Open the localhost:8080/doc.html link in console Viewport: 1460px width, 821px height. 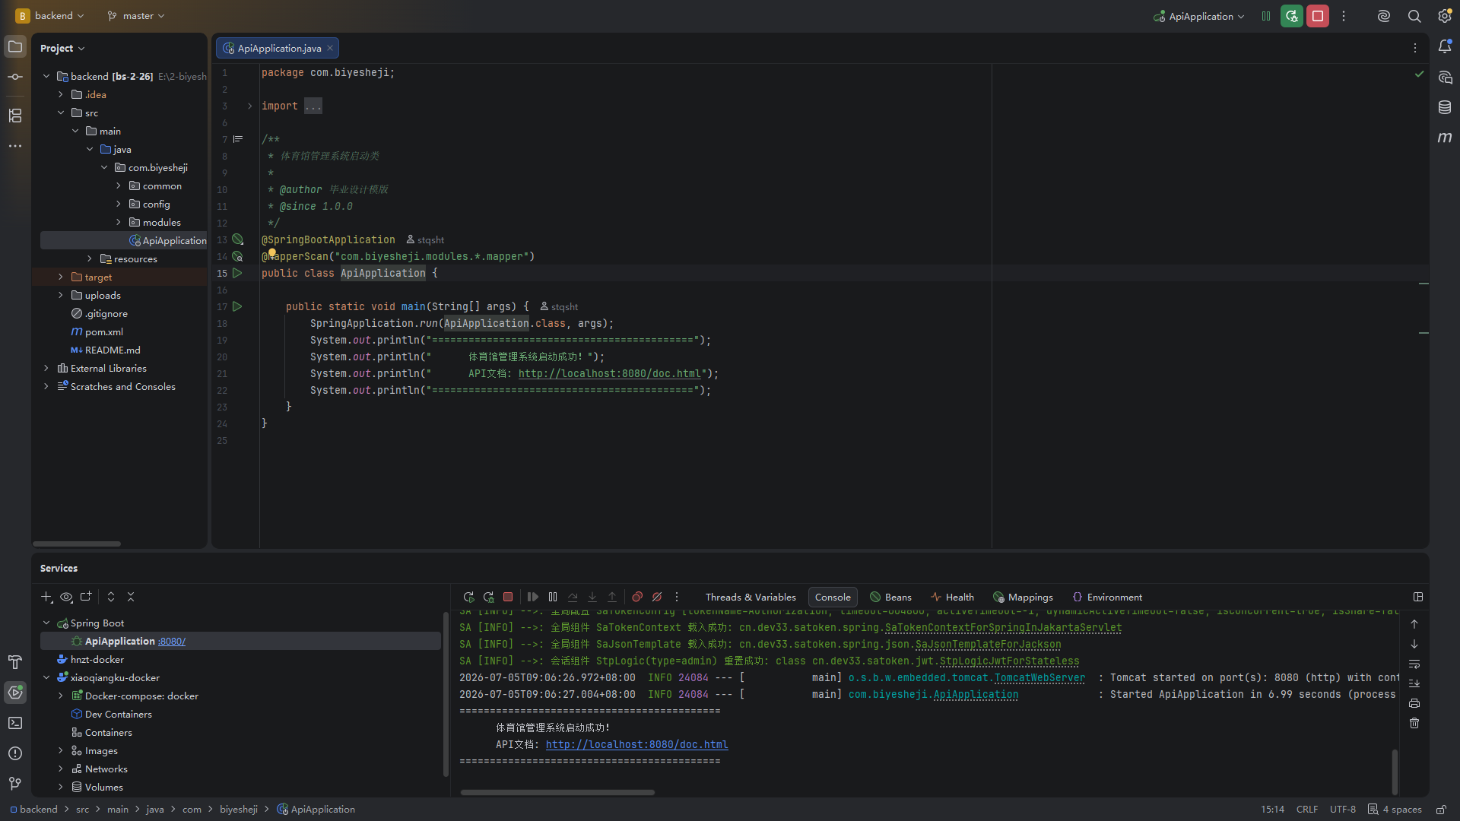coord(636,745)
